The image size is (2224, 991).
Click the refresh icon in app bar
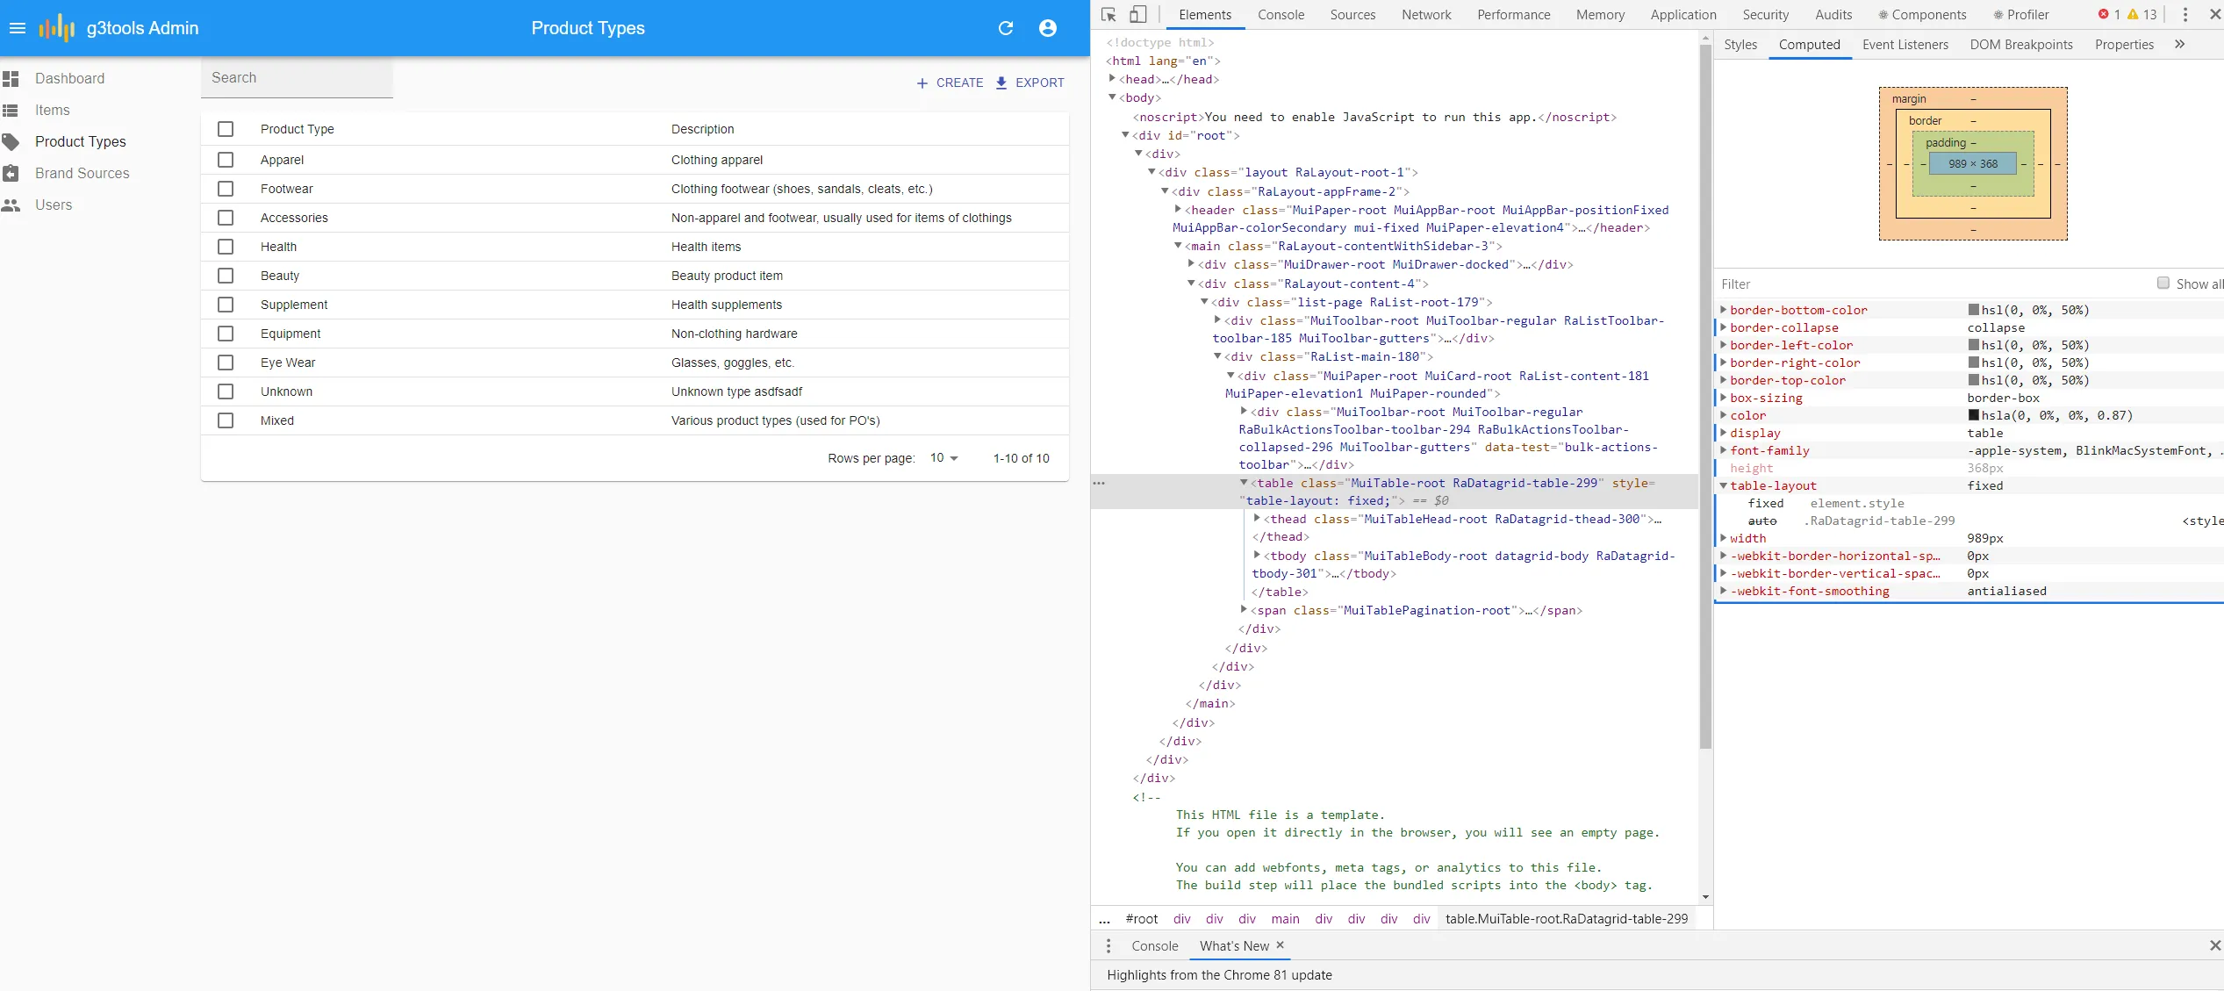(1006, 28)
